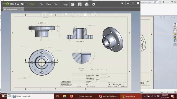Click the view orientation cube icon
This screenshot has height=99, width=177.
tap(94, 15)
